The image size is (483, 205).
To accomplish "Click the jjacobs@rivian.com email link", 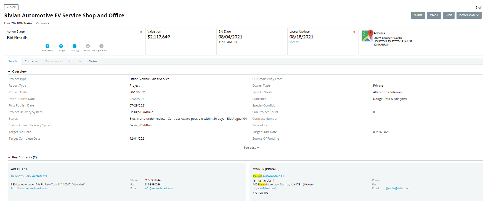I will [x=398, y=188].
